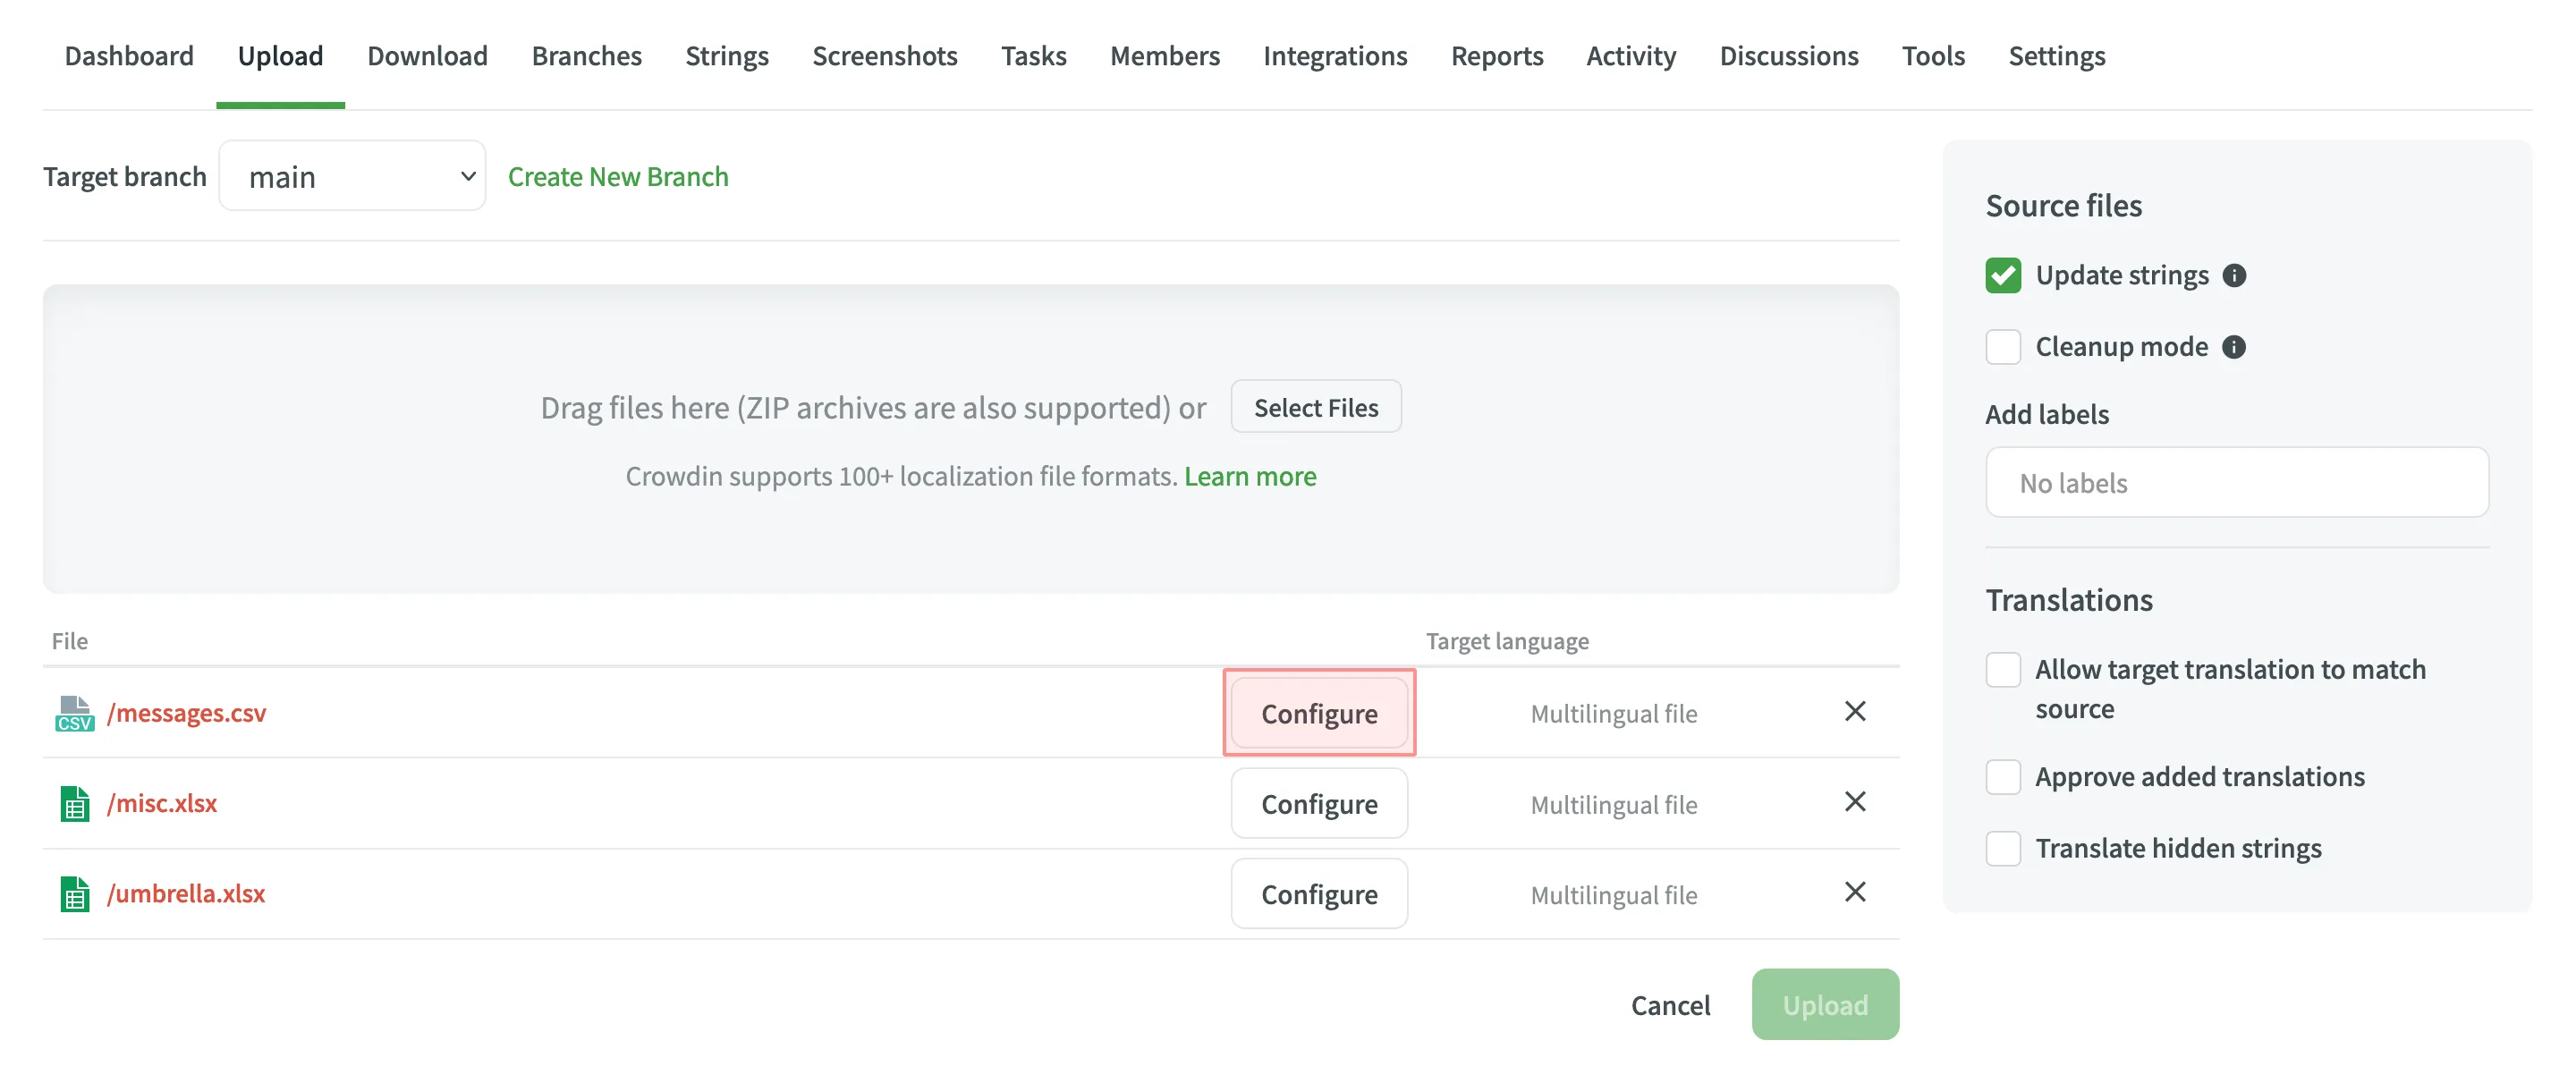2576x1083 pixels.
Task: Expand the main branch selector
Action: click(352, 175)
